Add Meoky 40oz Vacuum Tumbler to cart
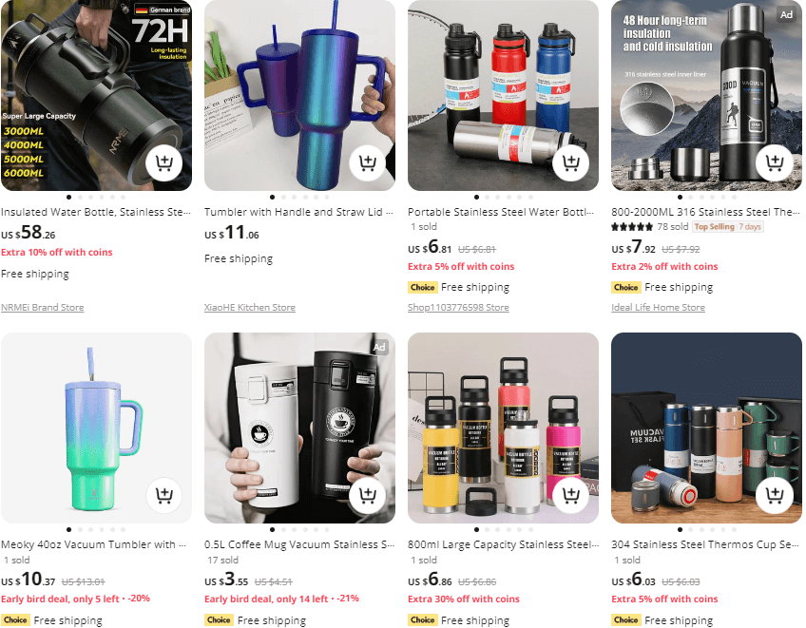Image resolution: width=806 pixels, height=628 pixels. (164, 495)
